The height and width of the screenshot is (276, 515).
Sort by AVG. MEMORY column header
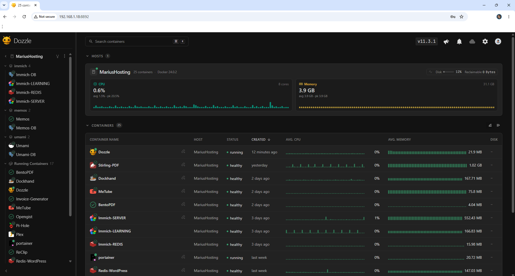point(399,140)
